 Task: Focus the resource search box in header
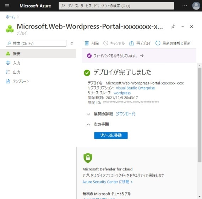116,6
